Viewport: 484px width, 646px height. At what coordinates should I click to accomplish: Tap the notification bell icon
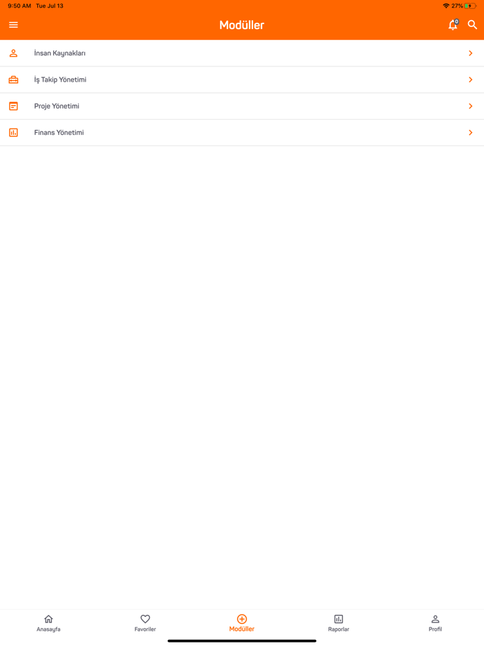453,25
